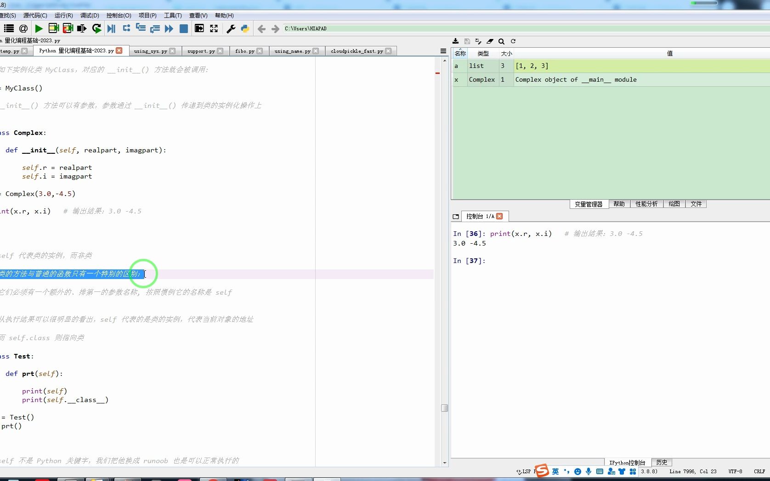Screen dimensions: 770x481
Task: Switch to 帮助 pane tab
Action: (x=619, y=204)
